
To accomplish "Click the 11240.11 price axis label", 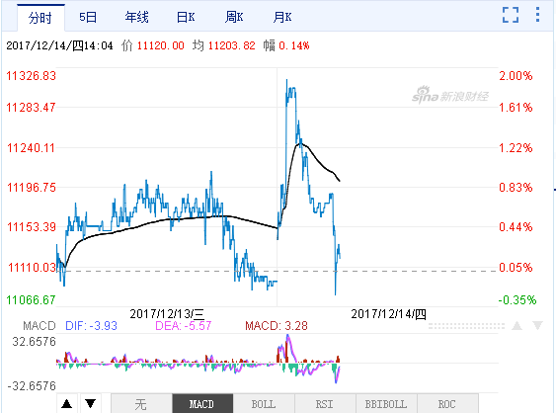I will (32, 147).
